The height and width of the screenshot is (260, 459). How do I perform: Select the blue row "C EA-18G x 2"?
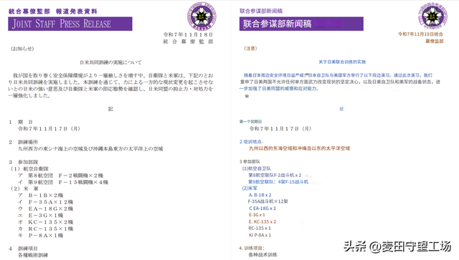[262, 208]
